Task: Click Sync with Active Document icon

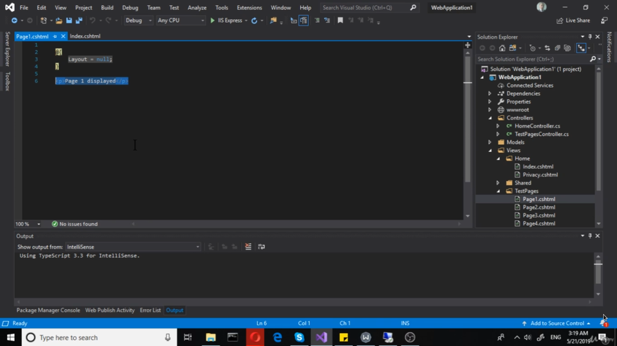Action: (x=547, y=48)
